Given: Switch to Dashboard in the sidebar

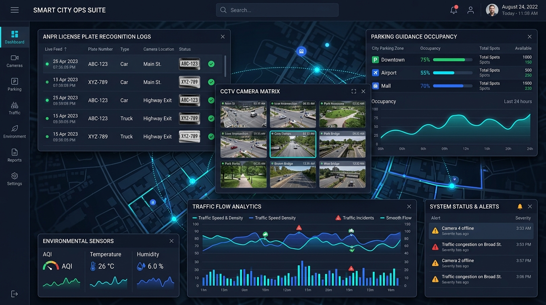Looking at the screenshot, I should point(15,37).
